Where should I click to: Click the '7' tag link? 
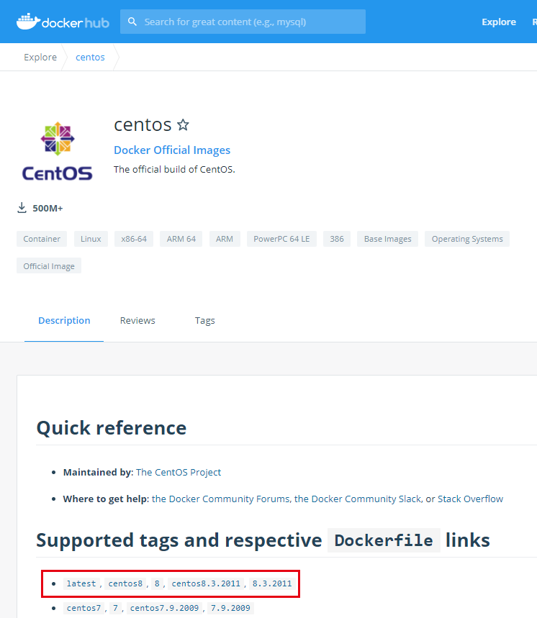coord(115,608)
